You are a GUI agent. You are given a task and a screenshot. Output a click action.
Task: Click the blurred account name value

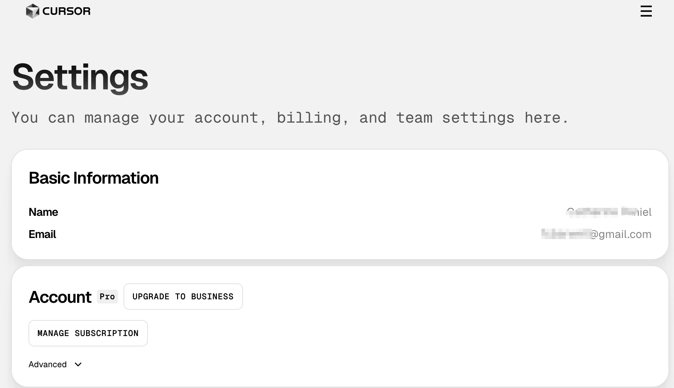[608, 212]
